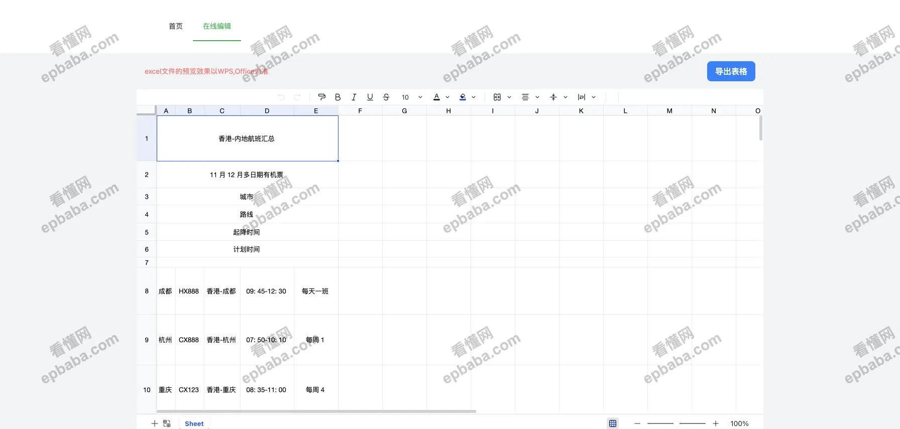
Task: Click the horizontal align icon
Action: pos(525,97)
